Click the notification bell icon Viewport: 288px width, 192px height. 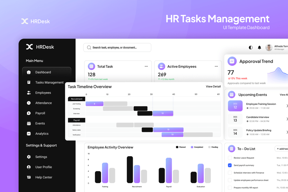click(x=259, y=48)
